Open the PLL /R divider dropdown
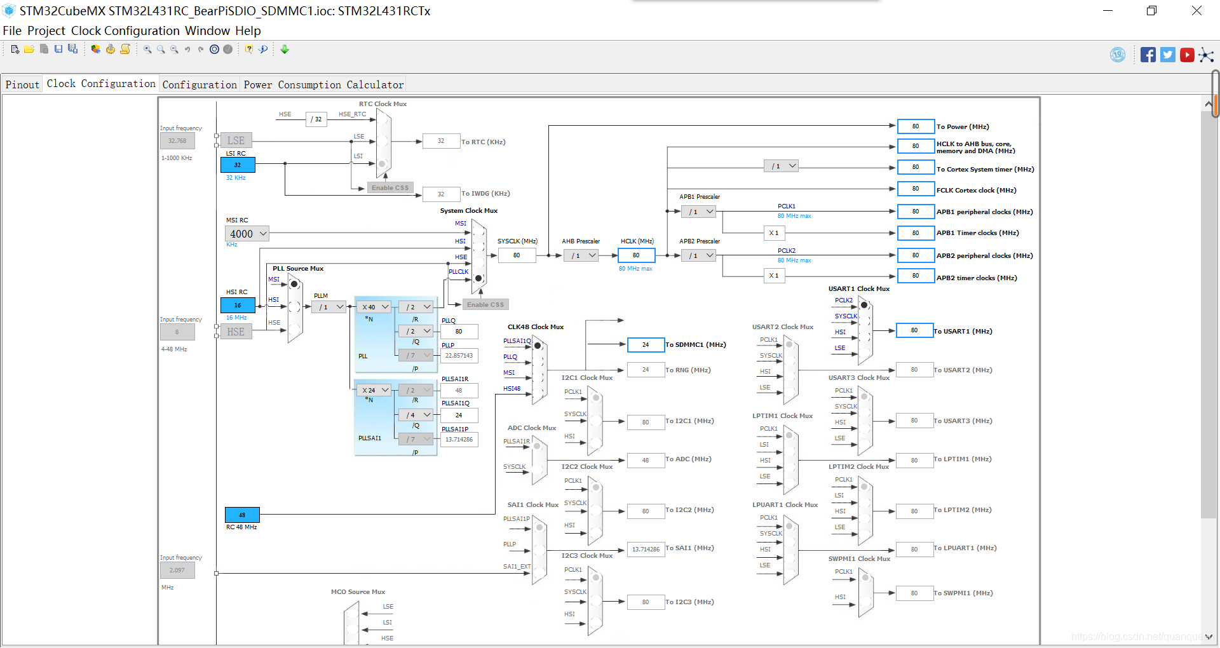Viewport: 1220px width, 648px height. click(x=416, y=307)
